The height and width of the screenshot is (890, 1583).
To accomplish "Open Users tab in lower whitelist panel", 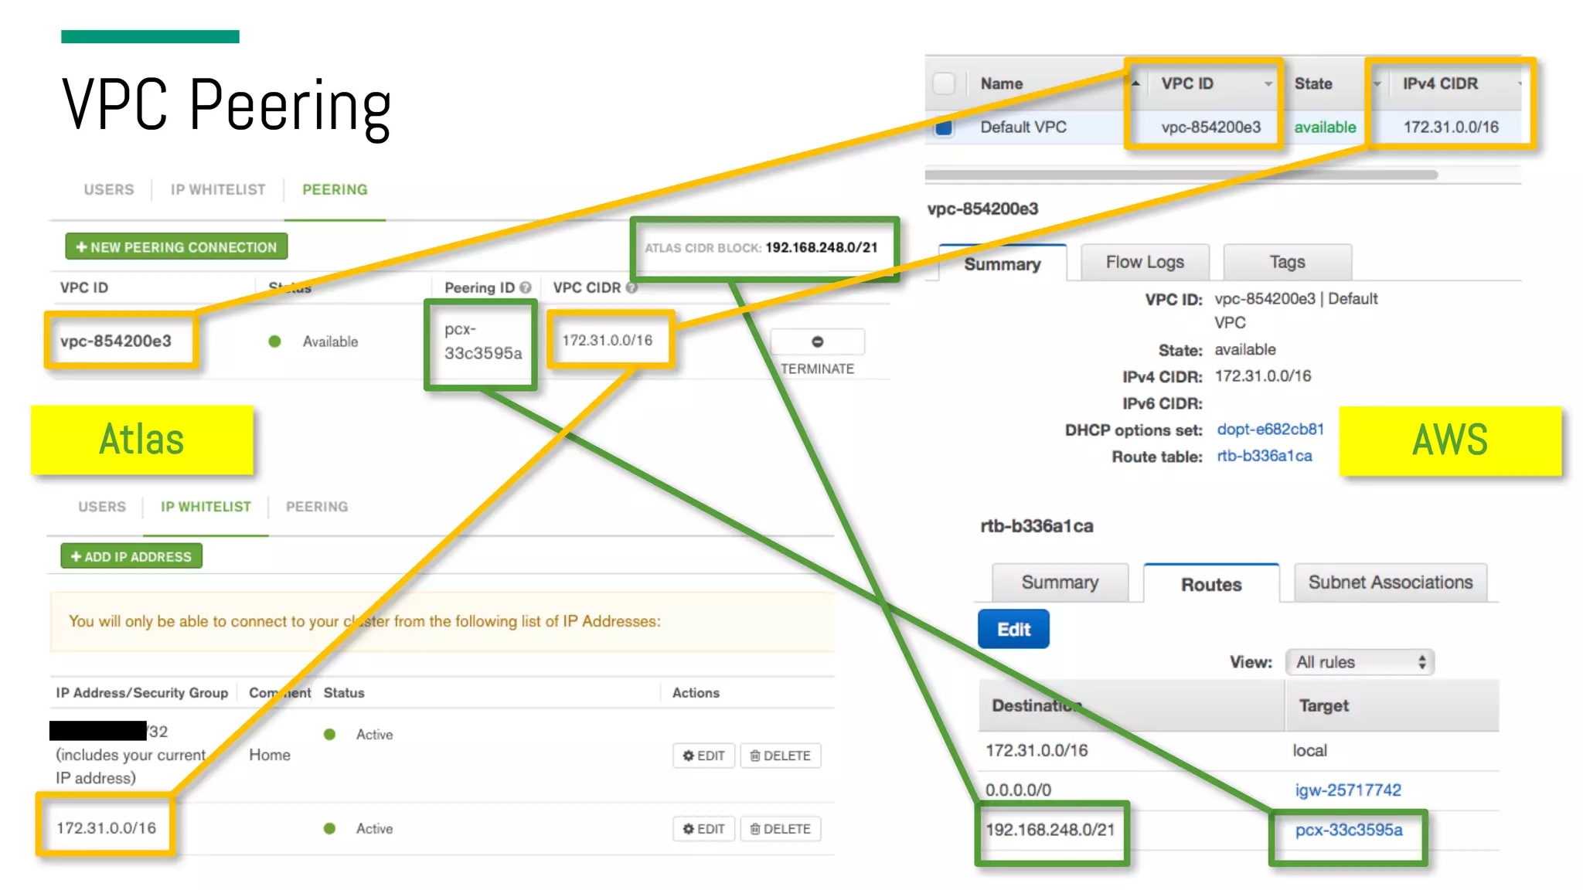I will coord(102,507).
